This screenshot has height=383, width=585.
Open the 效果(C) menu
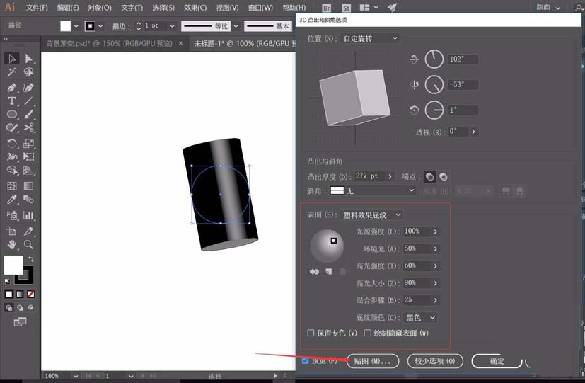tap(195, 8)
